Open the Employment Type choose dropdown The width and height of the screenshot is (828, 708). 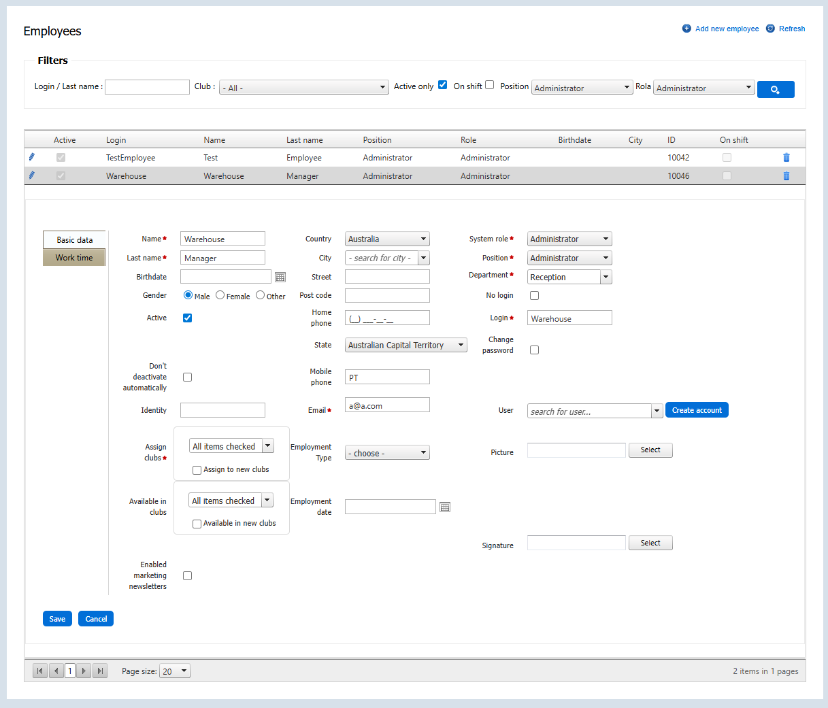pyautogui.click(x=387, y=453)
